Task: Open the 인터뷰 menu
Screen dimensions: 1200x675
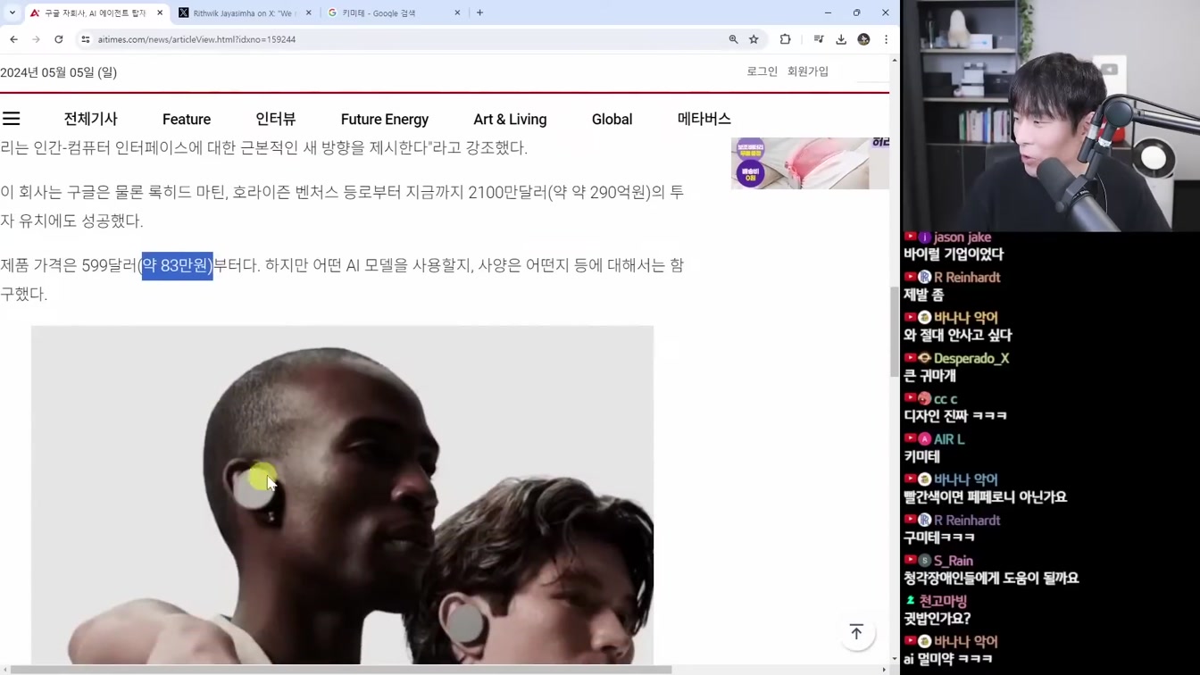Action: pos(276,119)
